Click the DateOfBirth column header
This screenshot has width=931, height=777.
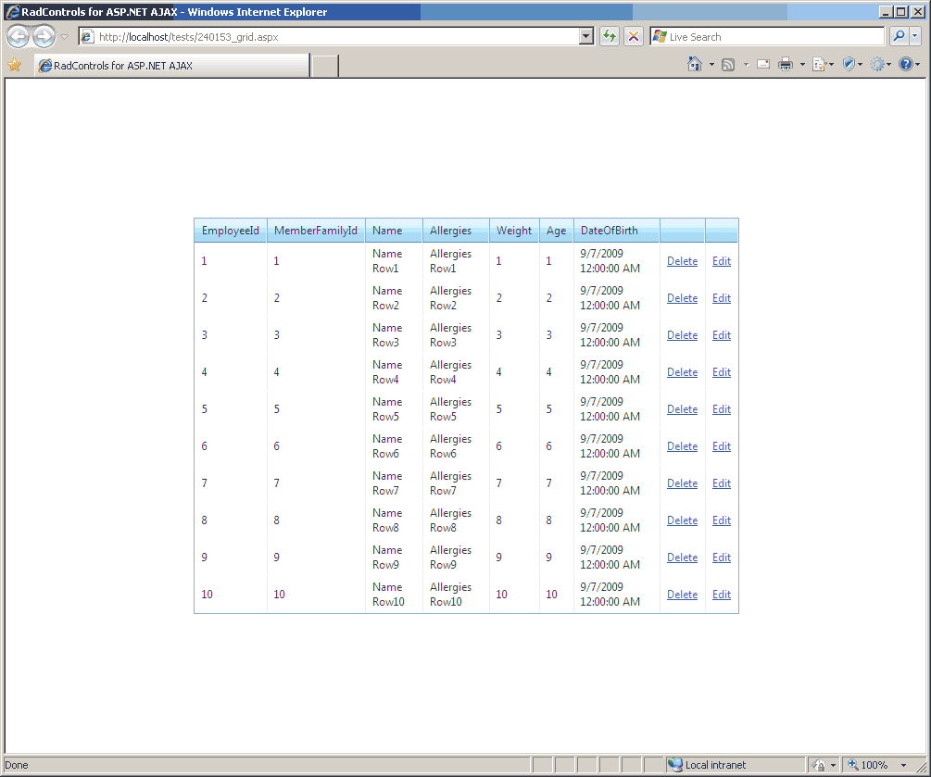616,231
